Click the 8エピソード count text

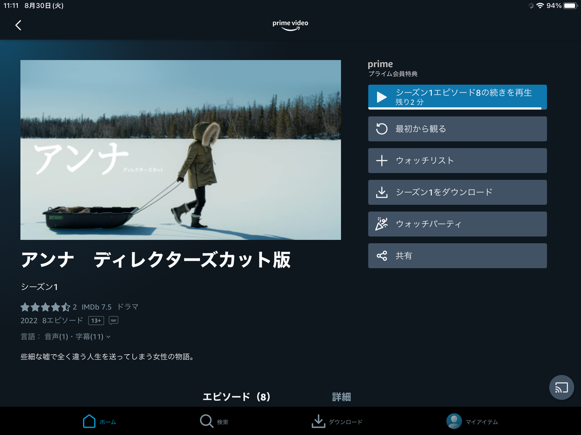tap(63, 320)
